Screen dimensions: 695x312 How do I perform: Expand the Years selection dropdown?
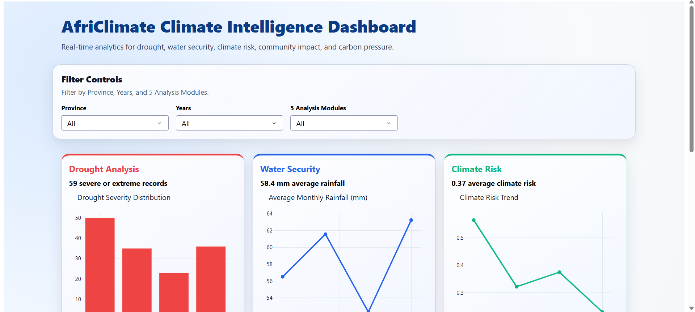(229, 123)
